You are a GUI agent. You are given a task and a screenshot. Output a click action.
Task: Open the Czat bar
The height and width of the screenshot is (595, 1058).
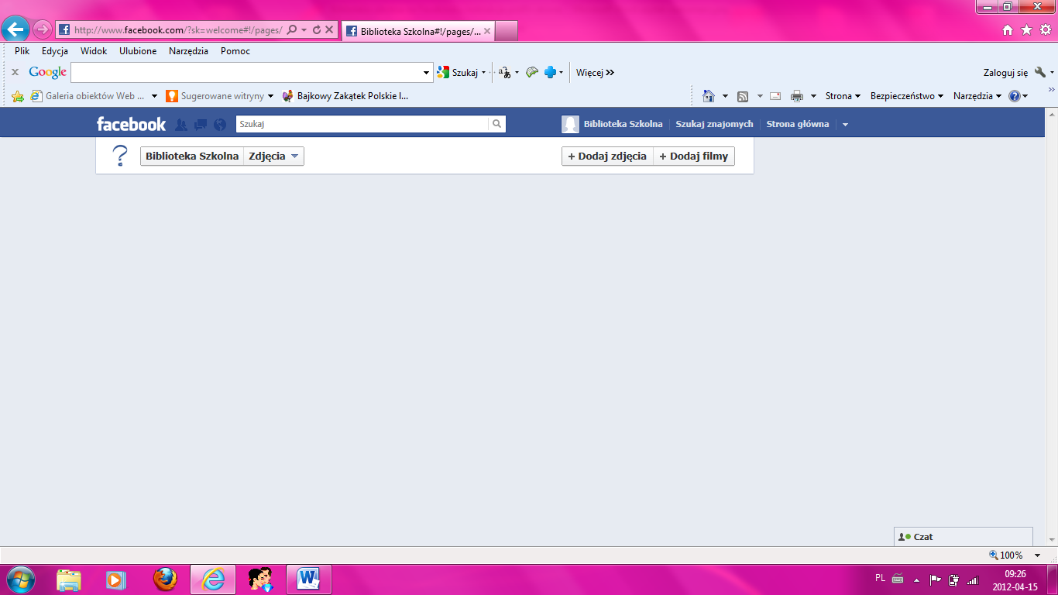tap(963, 537)
